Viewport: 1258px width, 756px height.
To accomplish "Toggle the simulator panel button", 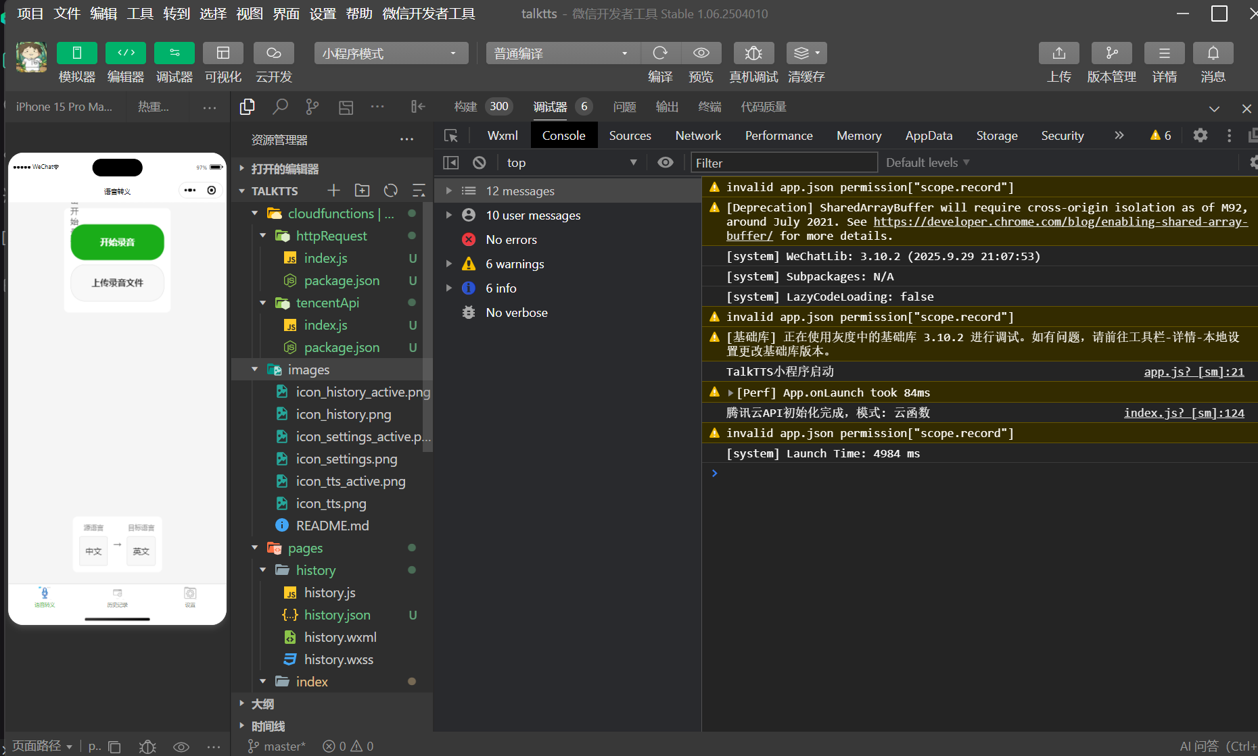I will point(77,53).
